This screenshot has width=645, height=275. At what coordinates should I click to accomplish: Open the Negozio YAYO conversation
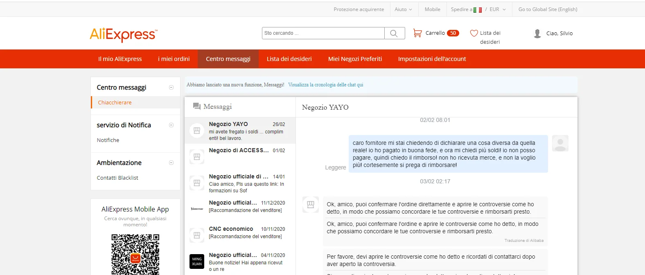click(x=240, y=131)
